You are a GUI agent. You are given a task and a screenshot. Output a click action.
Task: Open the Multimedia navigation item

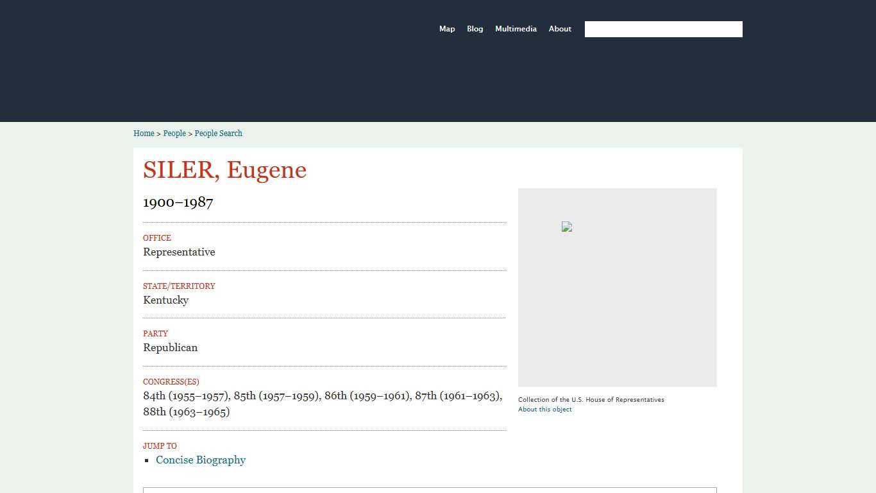tap(516, 29)
